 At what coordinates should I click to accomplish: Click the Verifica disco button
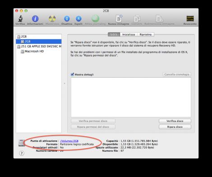click(x=175, y=121)
